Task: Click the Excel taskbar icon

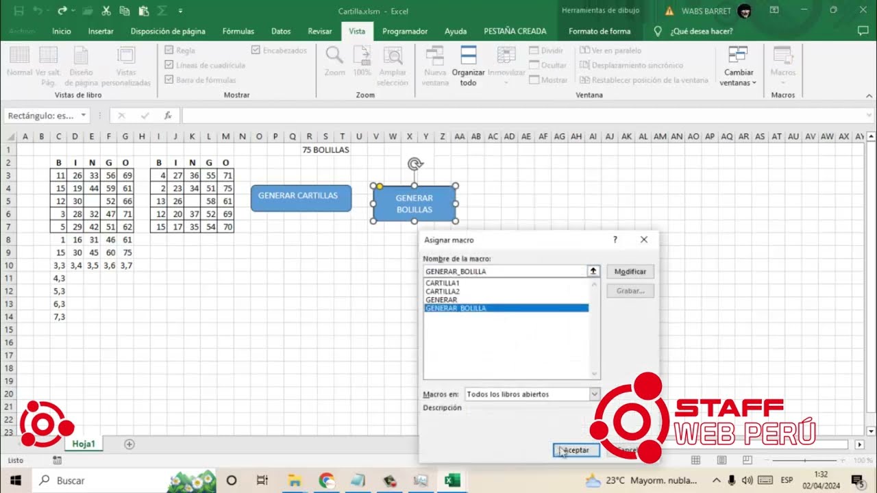Action: [x=452, y=481]
